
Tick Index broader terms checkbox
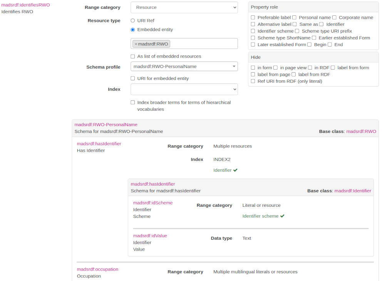pyautogui.click(x=133, y=103)
